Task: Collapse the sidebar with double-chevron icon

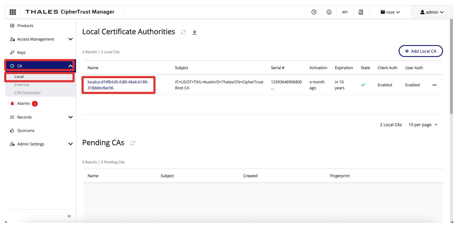Action: pos(69,216)
